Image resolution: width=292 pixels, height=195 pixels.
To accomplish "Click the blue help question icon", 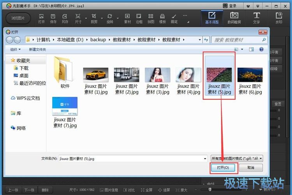I will [x=261, y=50].
